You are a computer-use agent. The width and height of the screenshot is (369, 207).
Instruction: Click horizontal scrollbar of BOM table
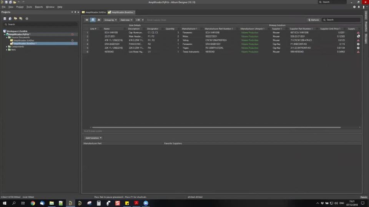(x=216, y=127)
